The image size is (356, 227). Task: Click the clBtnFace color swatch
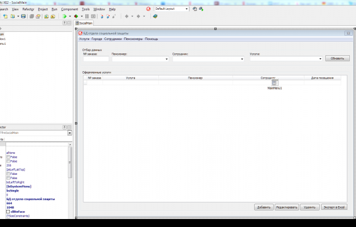pyautogui.click(x=8, y=212)
